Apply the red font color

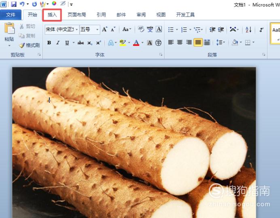(x=136, y=43)
